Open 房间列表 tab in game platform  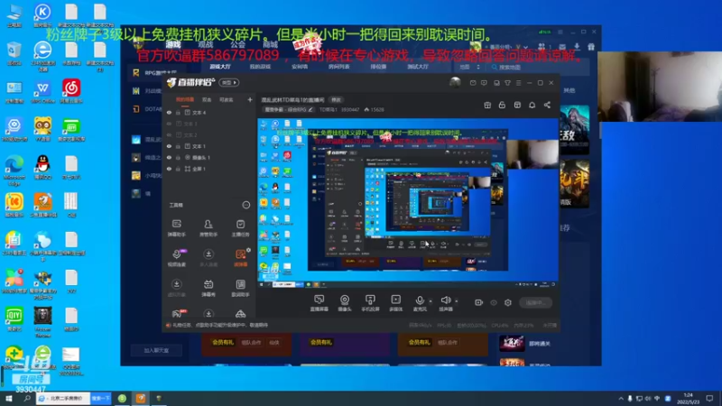click(339, 67)
